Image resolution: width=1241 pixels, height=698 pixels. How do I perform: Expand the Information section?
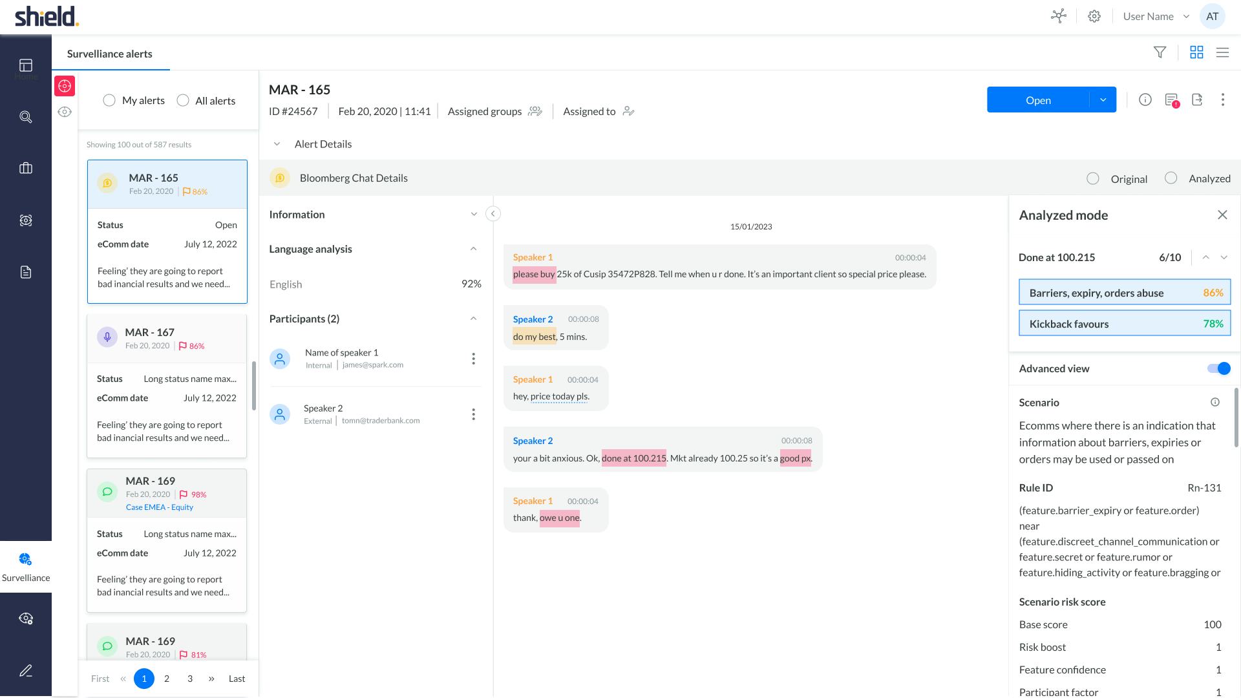click(x=473, y=215)
